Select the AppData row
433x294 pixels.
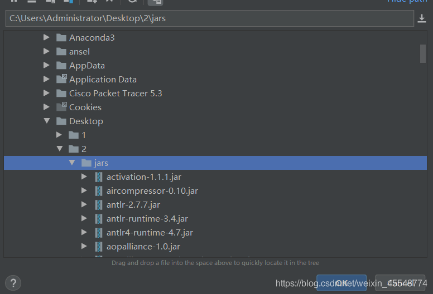215,66
